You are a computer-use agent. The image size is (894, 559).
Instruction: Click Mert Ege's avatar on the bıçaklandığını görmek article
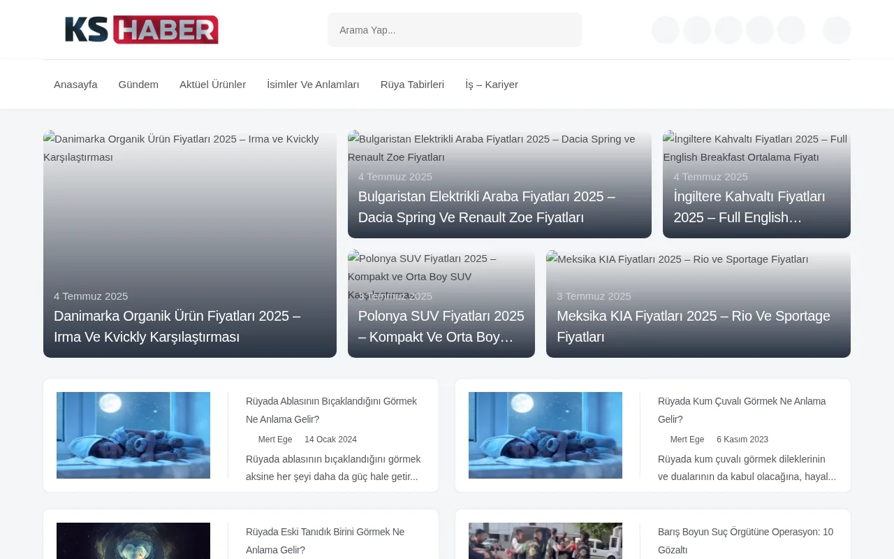(251, 440)
